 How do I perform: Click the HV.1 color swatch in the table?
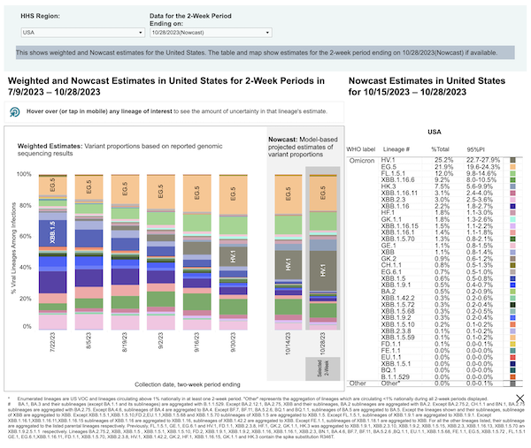(x=513, y=160)
